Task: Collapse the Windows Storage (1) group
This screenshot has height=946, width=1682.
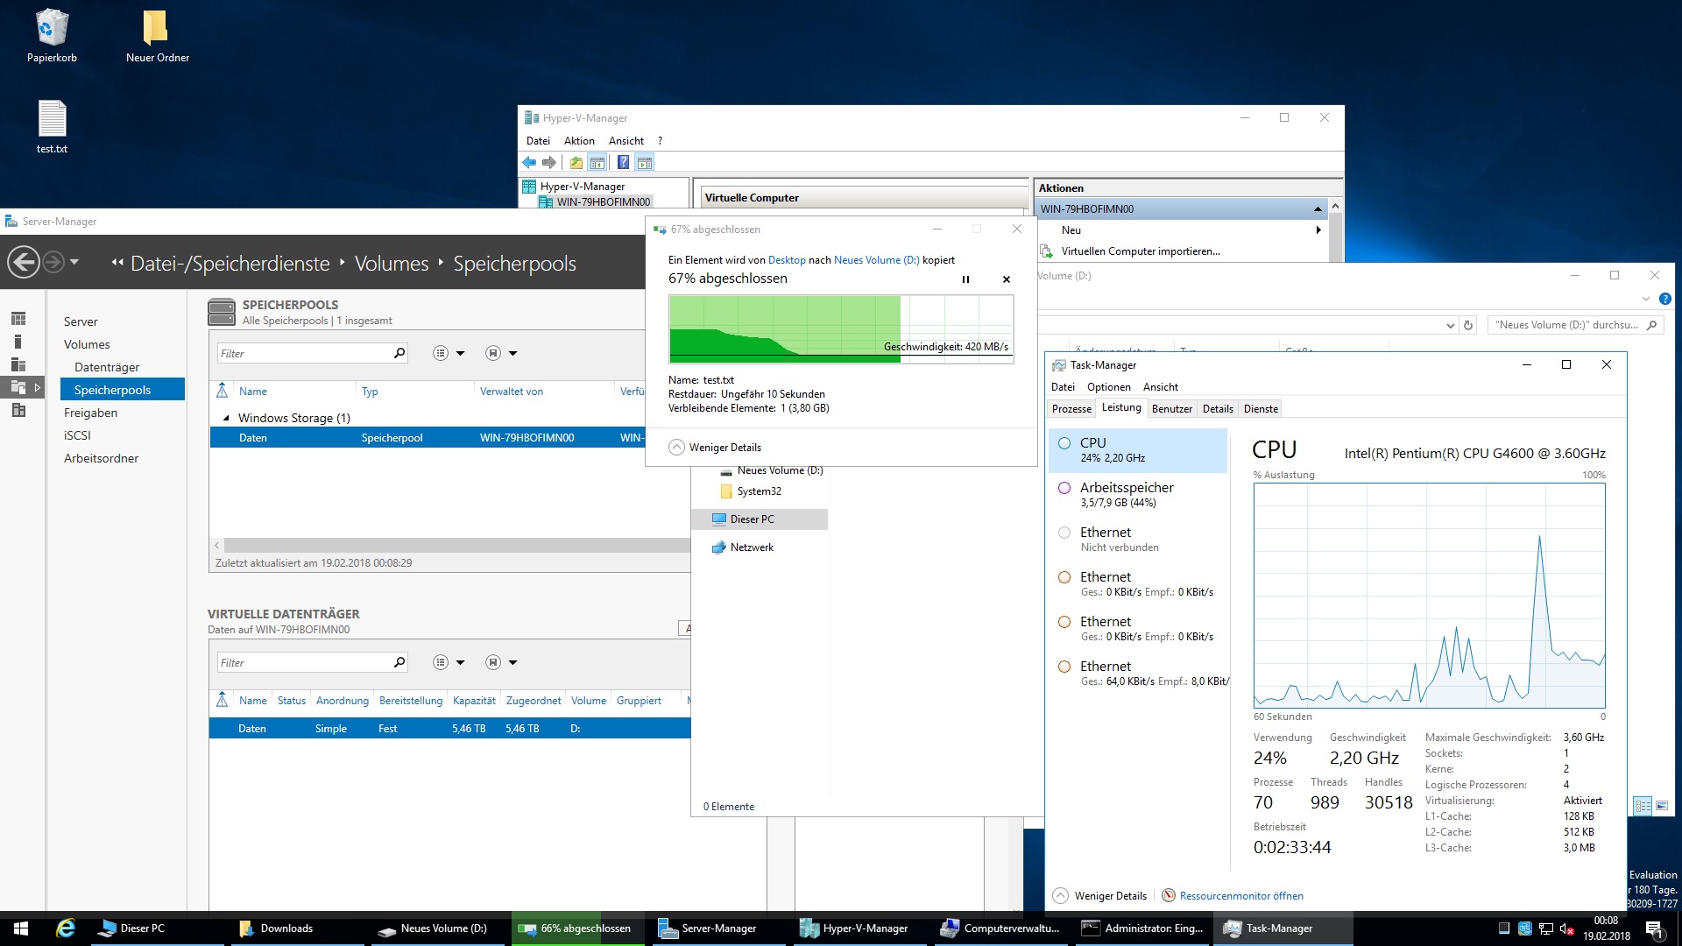Action: (226, 418)
